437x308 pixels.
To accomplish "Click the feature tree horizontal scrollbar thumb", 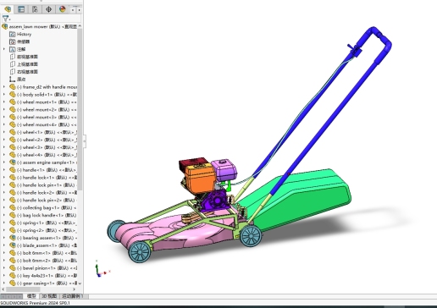I will (x=23, y=289).
